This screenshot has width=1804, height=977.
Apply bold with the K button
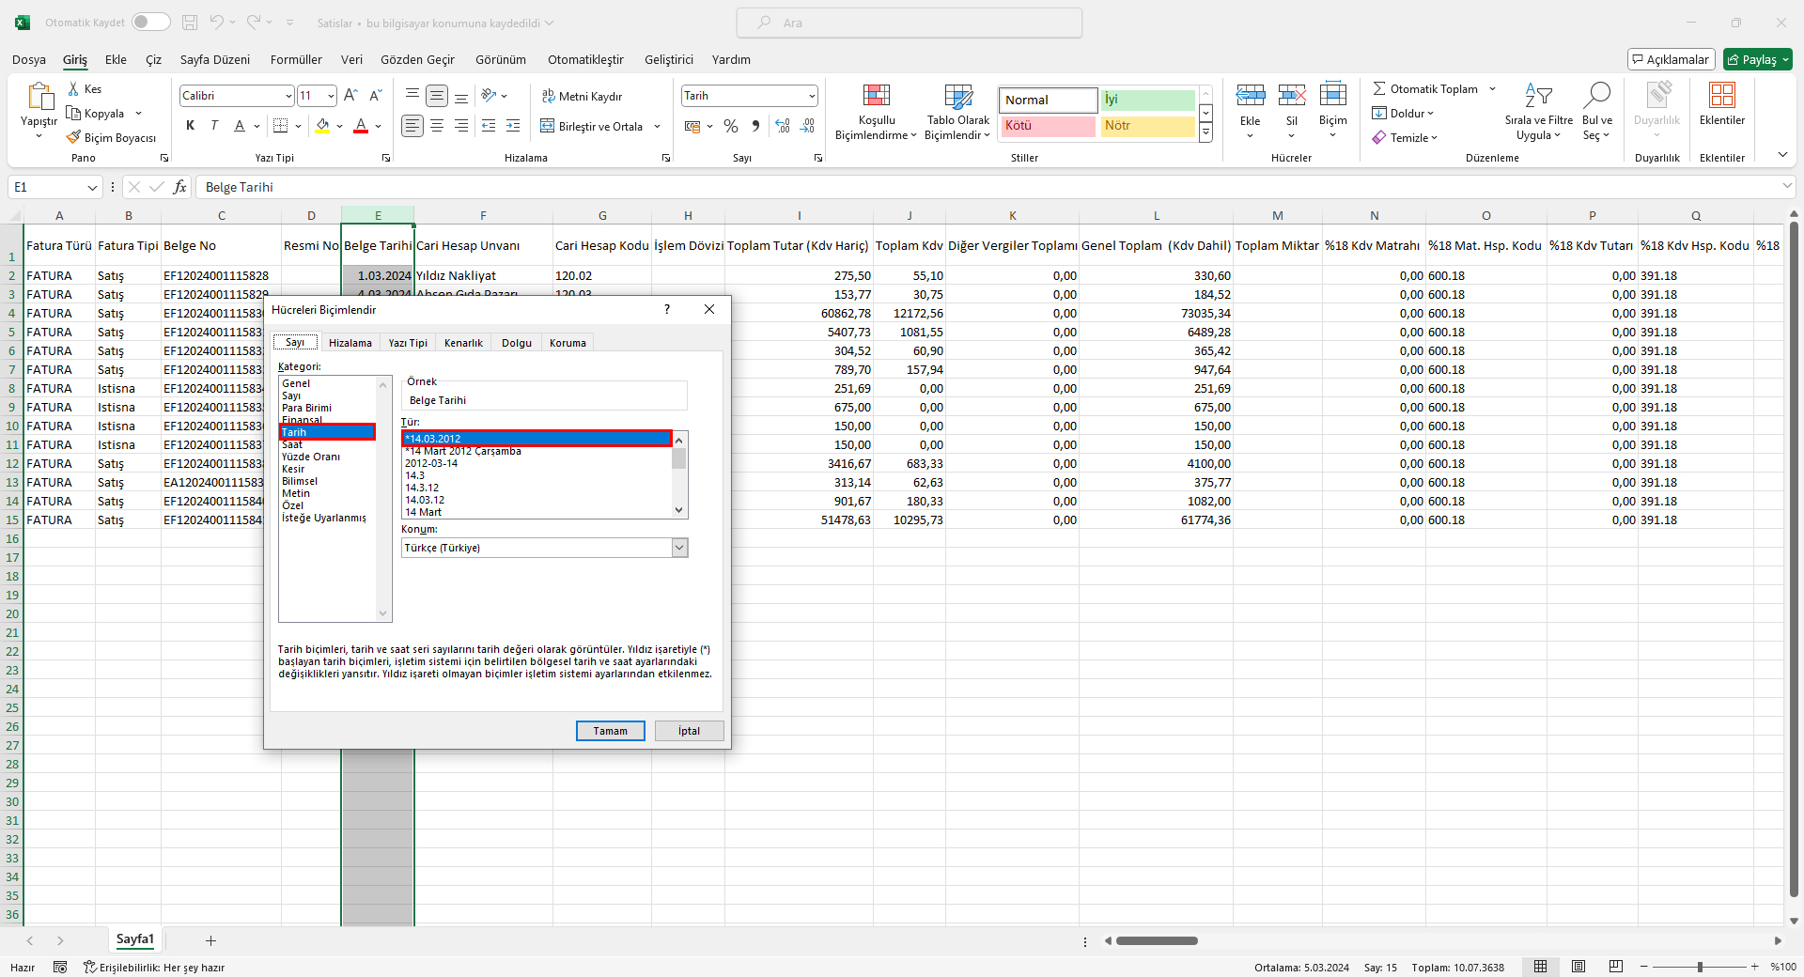tap(191, 125)
